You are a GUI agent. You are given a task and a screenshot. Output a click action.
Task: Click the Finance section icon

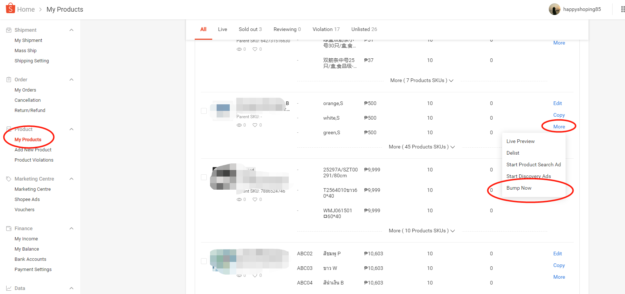[x=9, y=228]
